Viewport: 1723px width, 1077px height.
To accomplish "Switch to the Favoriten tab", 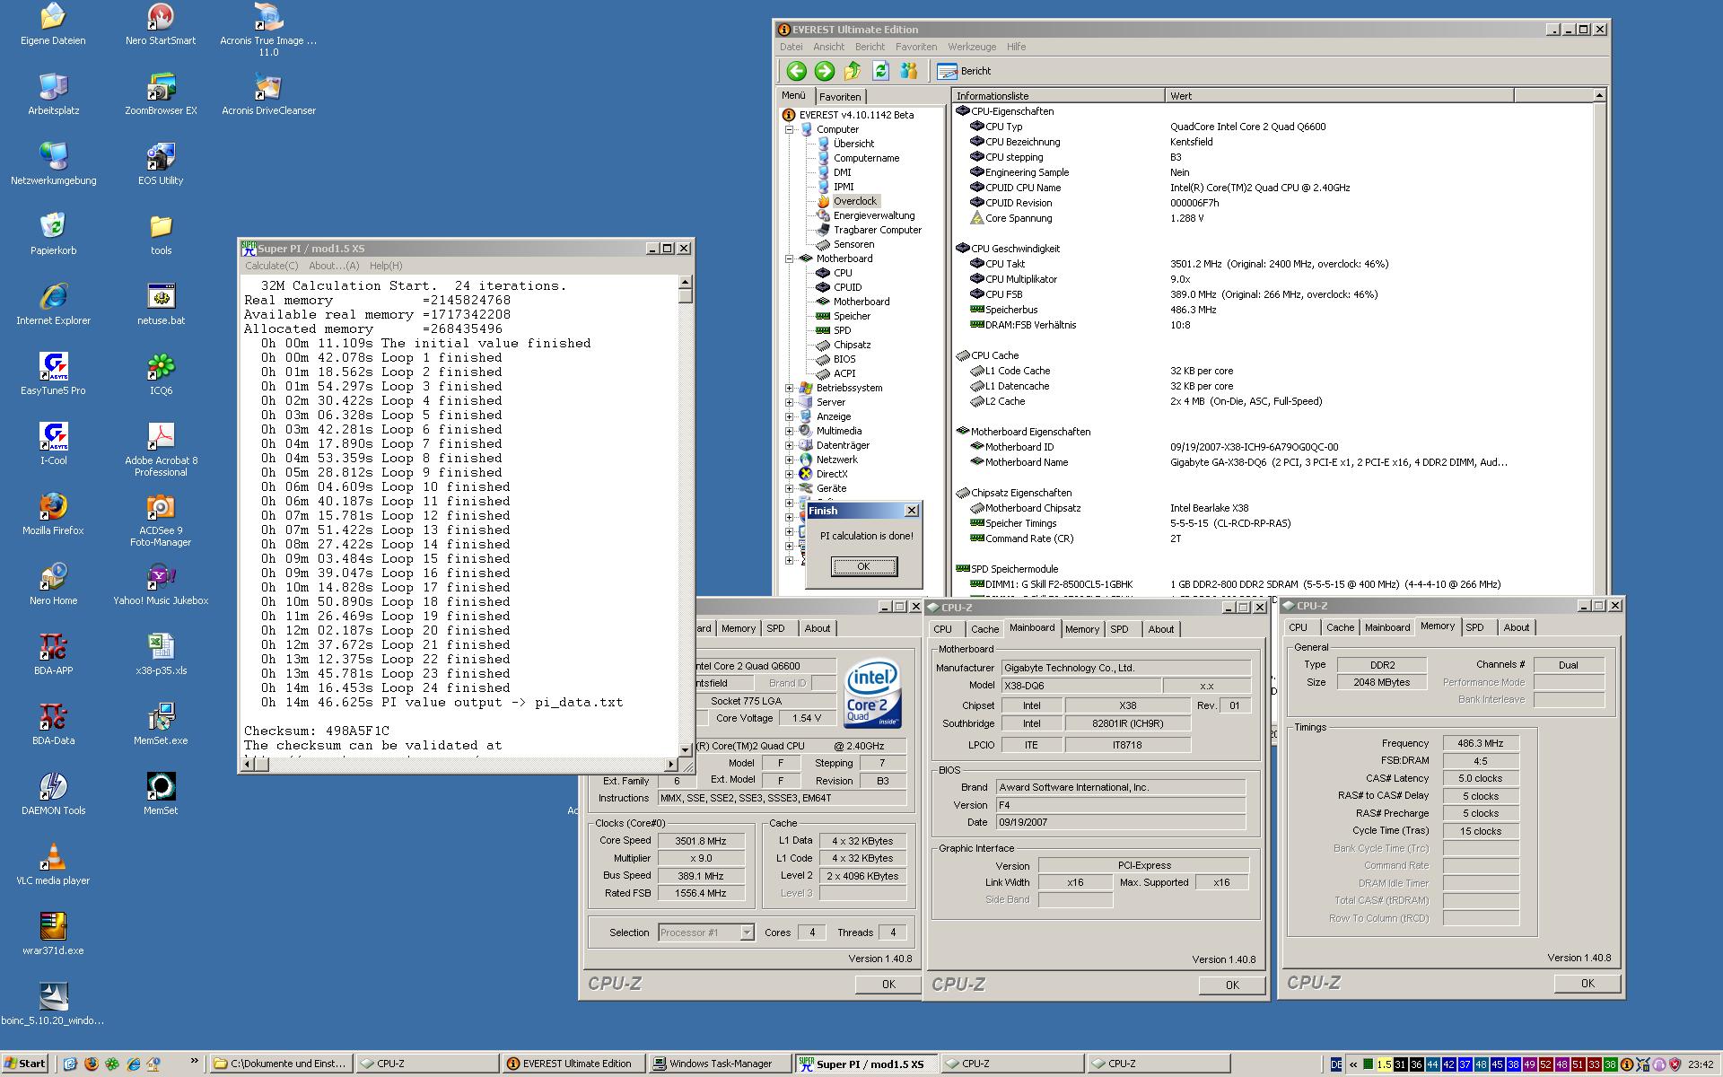I will click(840, 97).
